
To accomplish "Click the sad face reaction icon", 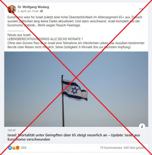I will pos(14,148).
